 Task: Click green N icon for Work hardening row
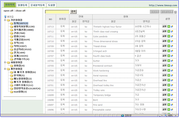169,70
